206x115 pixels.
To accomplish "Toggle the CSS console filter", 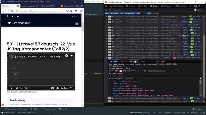I will point(145,13).
